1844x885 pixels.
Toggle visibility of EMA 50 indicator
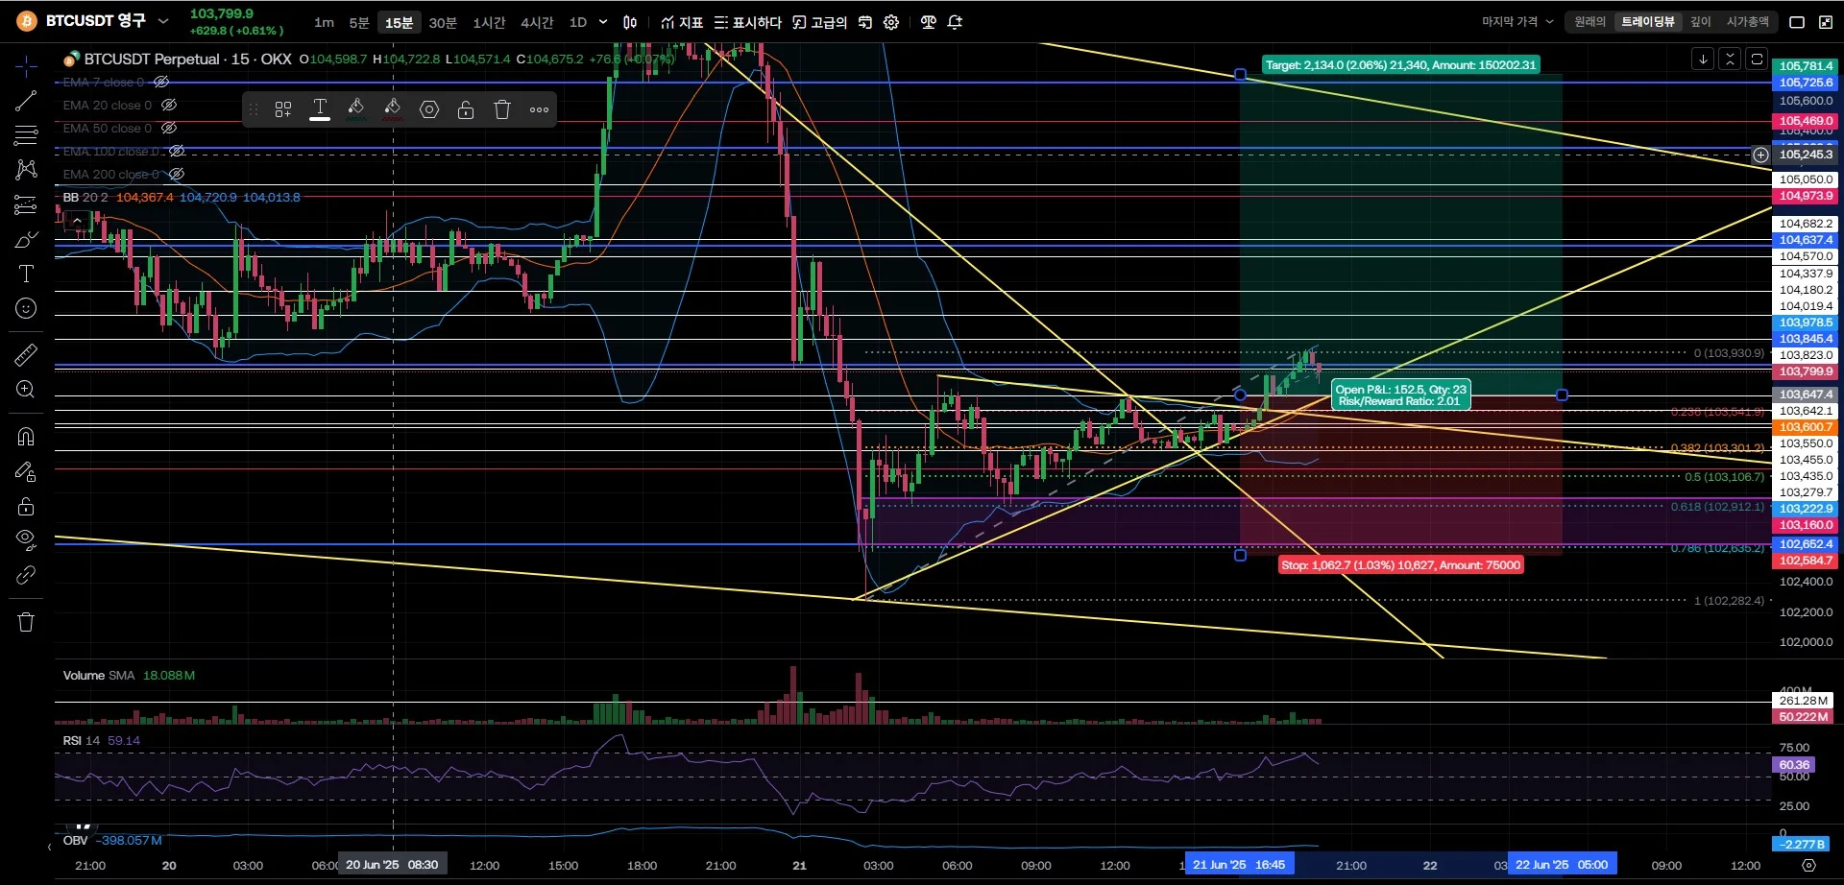point(169,129)
